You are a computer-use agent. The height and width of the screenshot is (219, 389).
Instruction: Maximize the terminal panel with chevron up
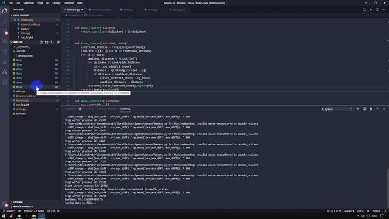pyautogui.click(x=377, y=109)
